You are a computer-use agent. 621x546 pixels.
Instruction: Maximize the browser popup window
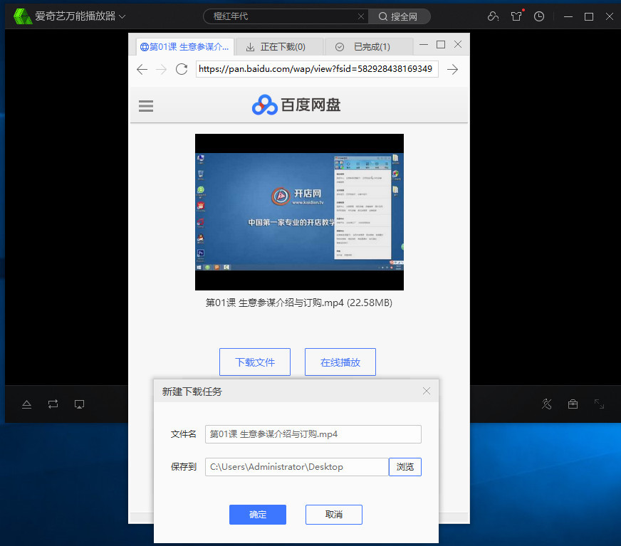(x=441, y=45)
